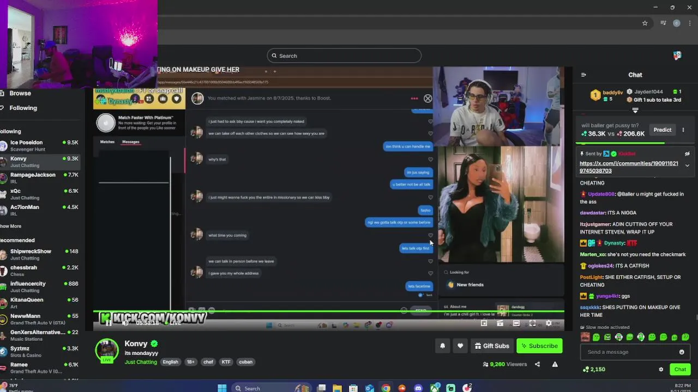
Task: Expand Show More followed channels
Action: (x=10, y=226)
